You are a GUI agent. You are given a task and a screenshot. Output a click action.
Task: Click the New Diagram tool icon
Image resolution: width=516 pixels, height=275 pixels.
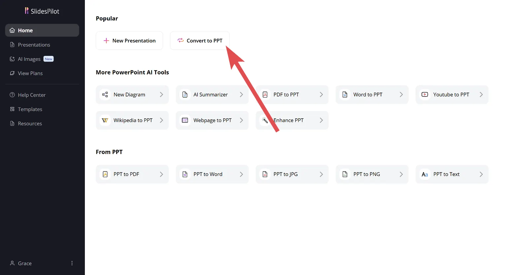coord(105,95)
